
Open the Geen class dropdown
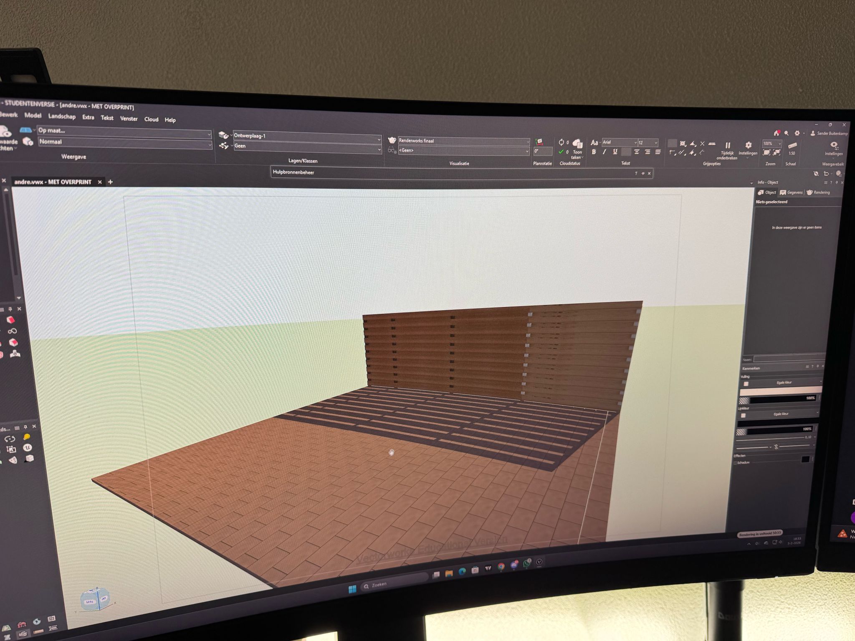coord(307,147)
